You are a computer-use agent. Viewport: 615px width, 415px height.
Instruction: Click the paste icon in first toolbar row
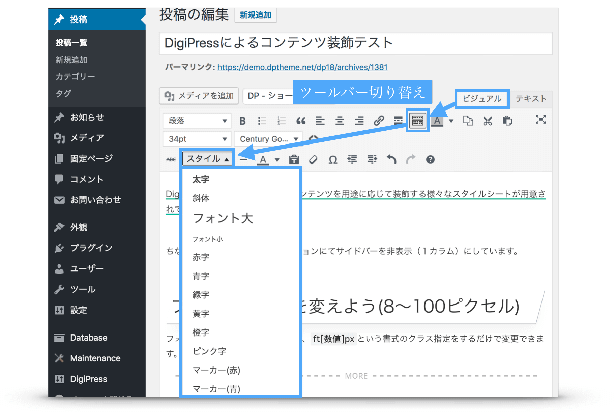click(507, 121)
